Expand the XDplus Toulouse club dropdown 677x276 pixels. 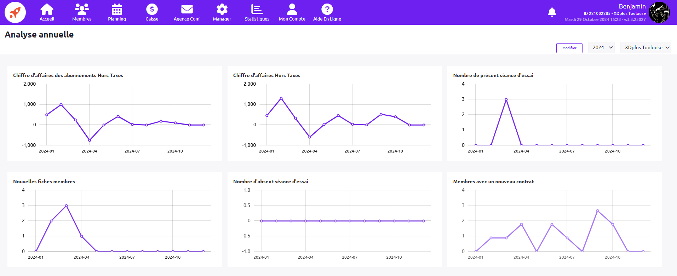pyautogui.click(x=646, y=47)
